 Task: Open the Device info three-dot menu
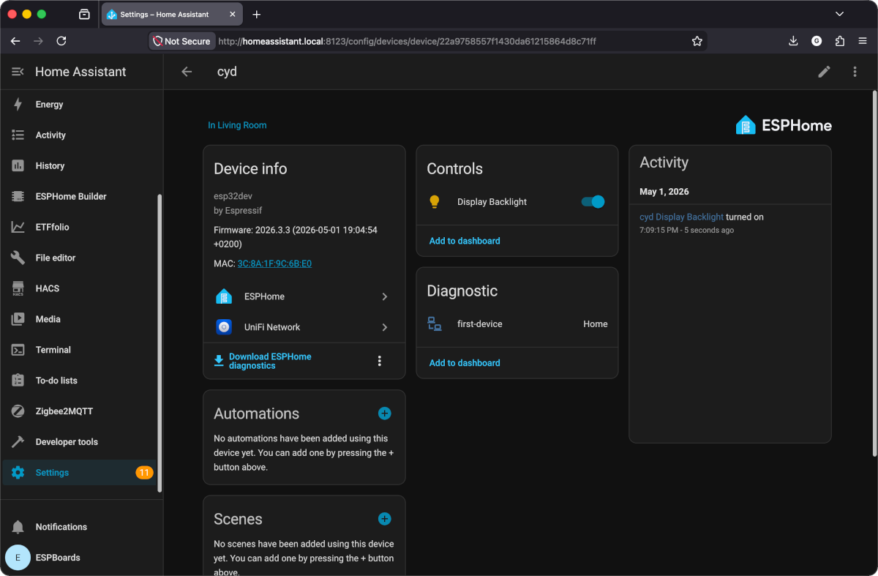[x=379, y=361]
